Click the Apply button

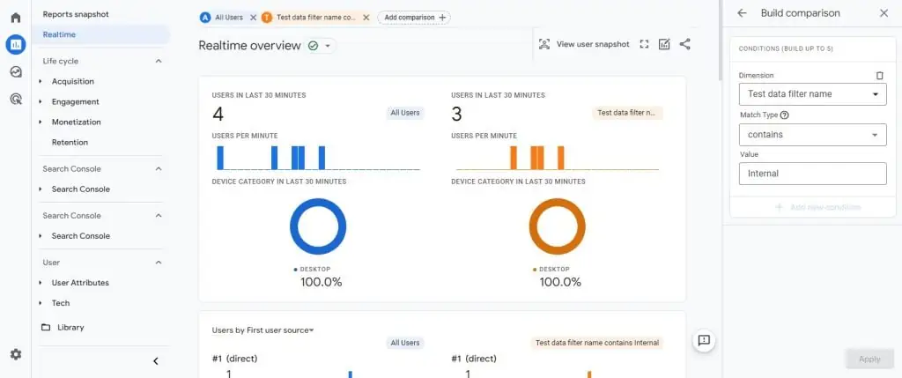[869, 359]
